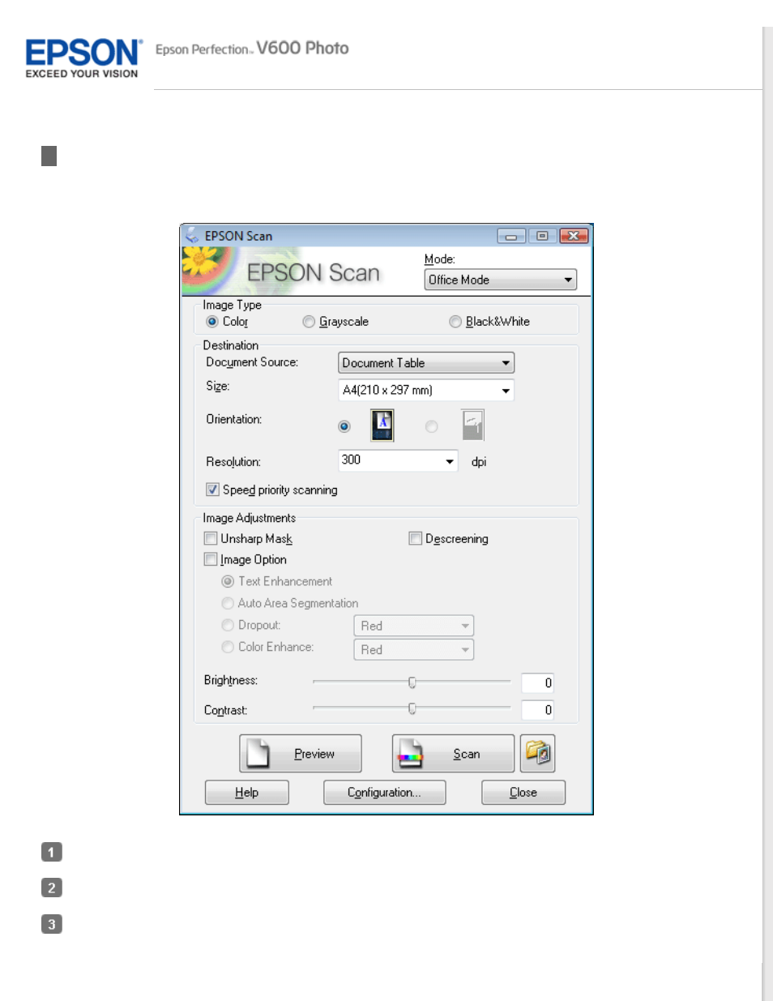Select the Color image type
Screen dimensions: 773x1001
pyautogui.click(x=212, y=322)
